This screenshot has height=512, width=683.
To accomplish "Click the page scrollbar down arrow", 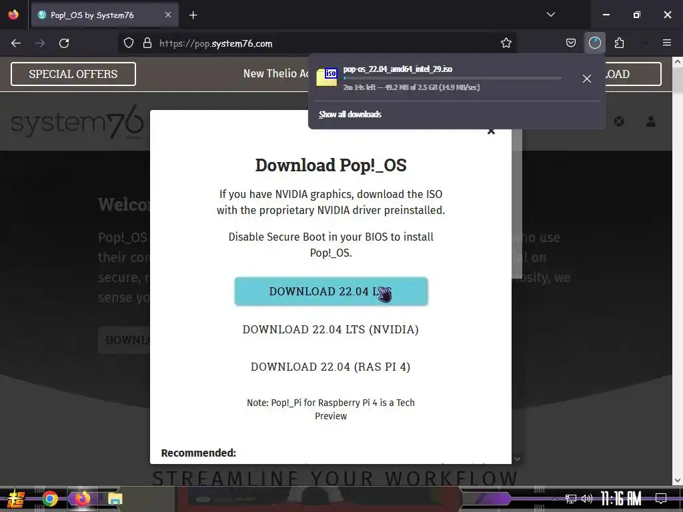I will click(678, 480).
